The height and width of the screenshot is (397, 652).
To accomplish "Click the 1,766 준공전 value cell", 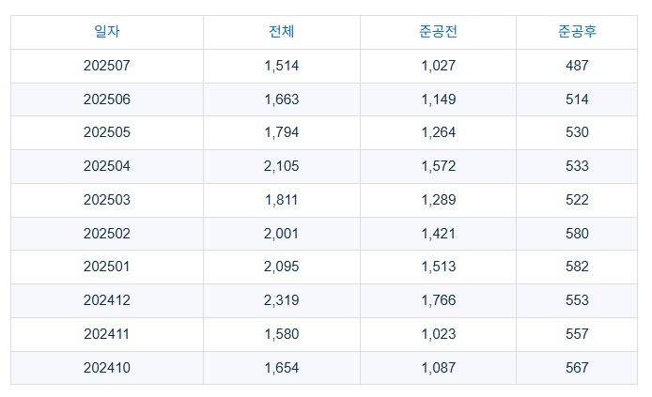I will click(438, 300).
